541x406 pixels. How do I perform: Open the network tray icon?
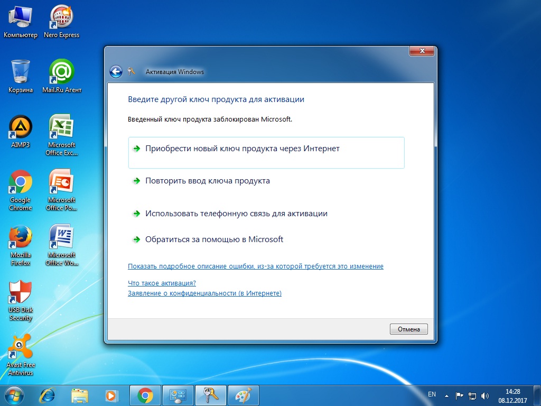pos(472,395)
